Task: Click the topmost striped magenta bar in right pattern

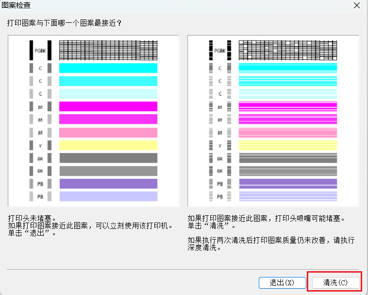Action: (287, 106)
